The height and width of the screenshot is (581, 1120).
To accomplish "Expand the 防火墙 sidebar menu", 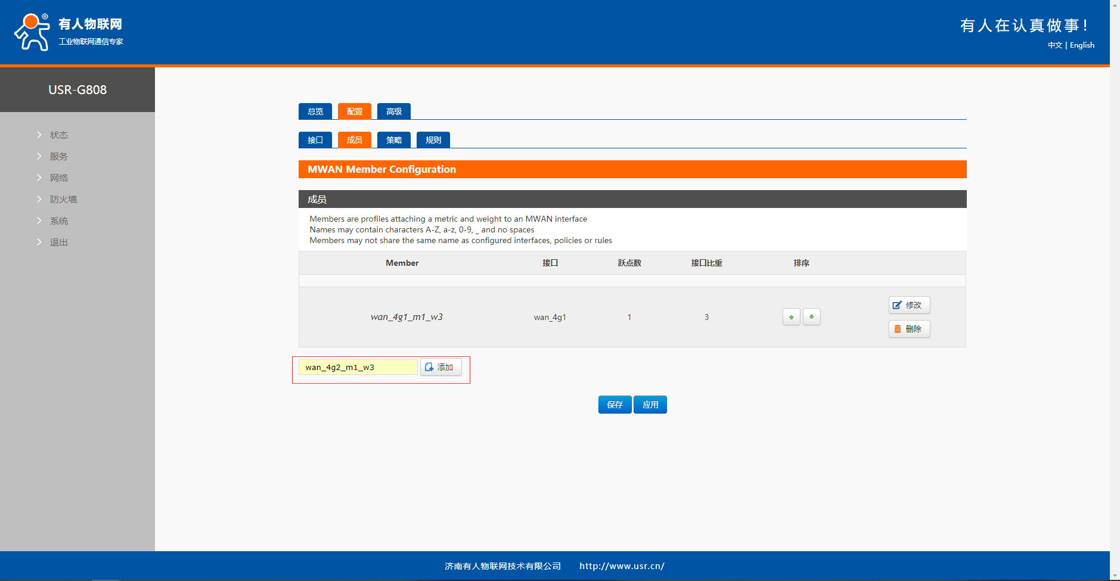I will [63, 200].
